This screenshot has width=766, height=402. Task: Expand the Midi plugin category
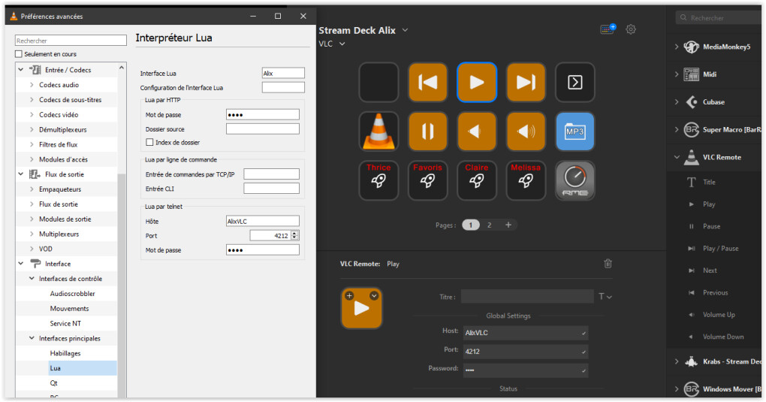(x=677, y=74)
